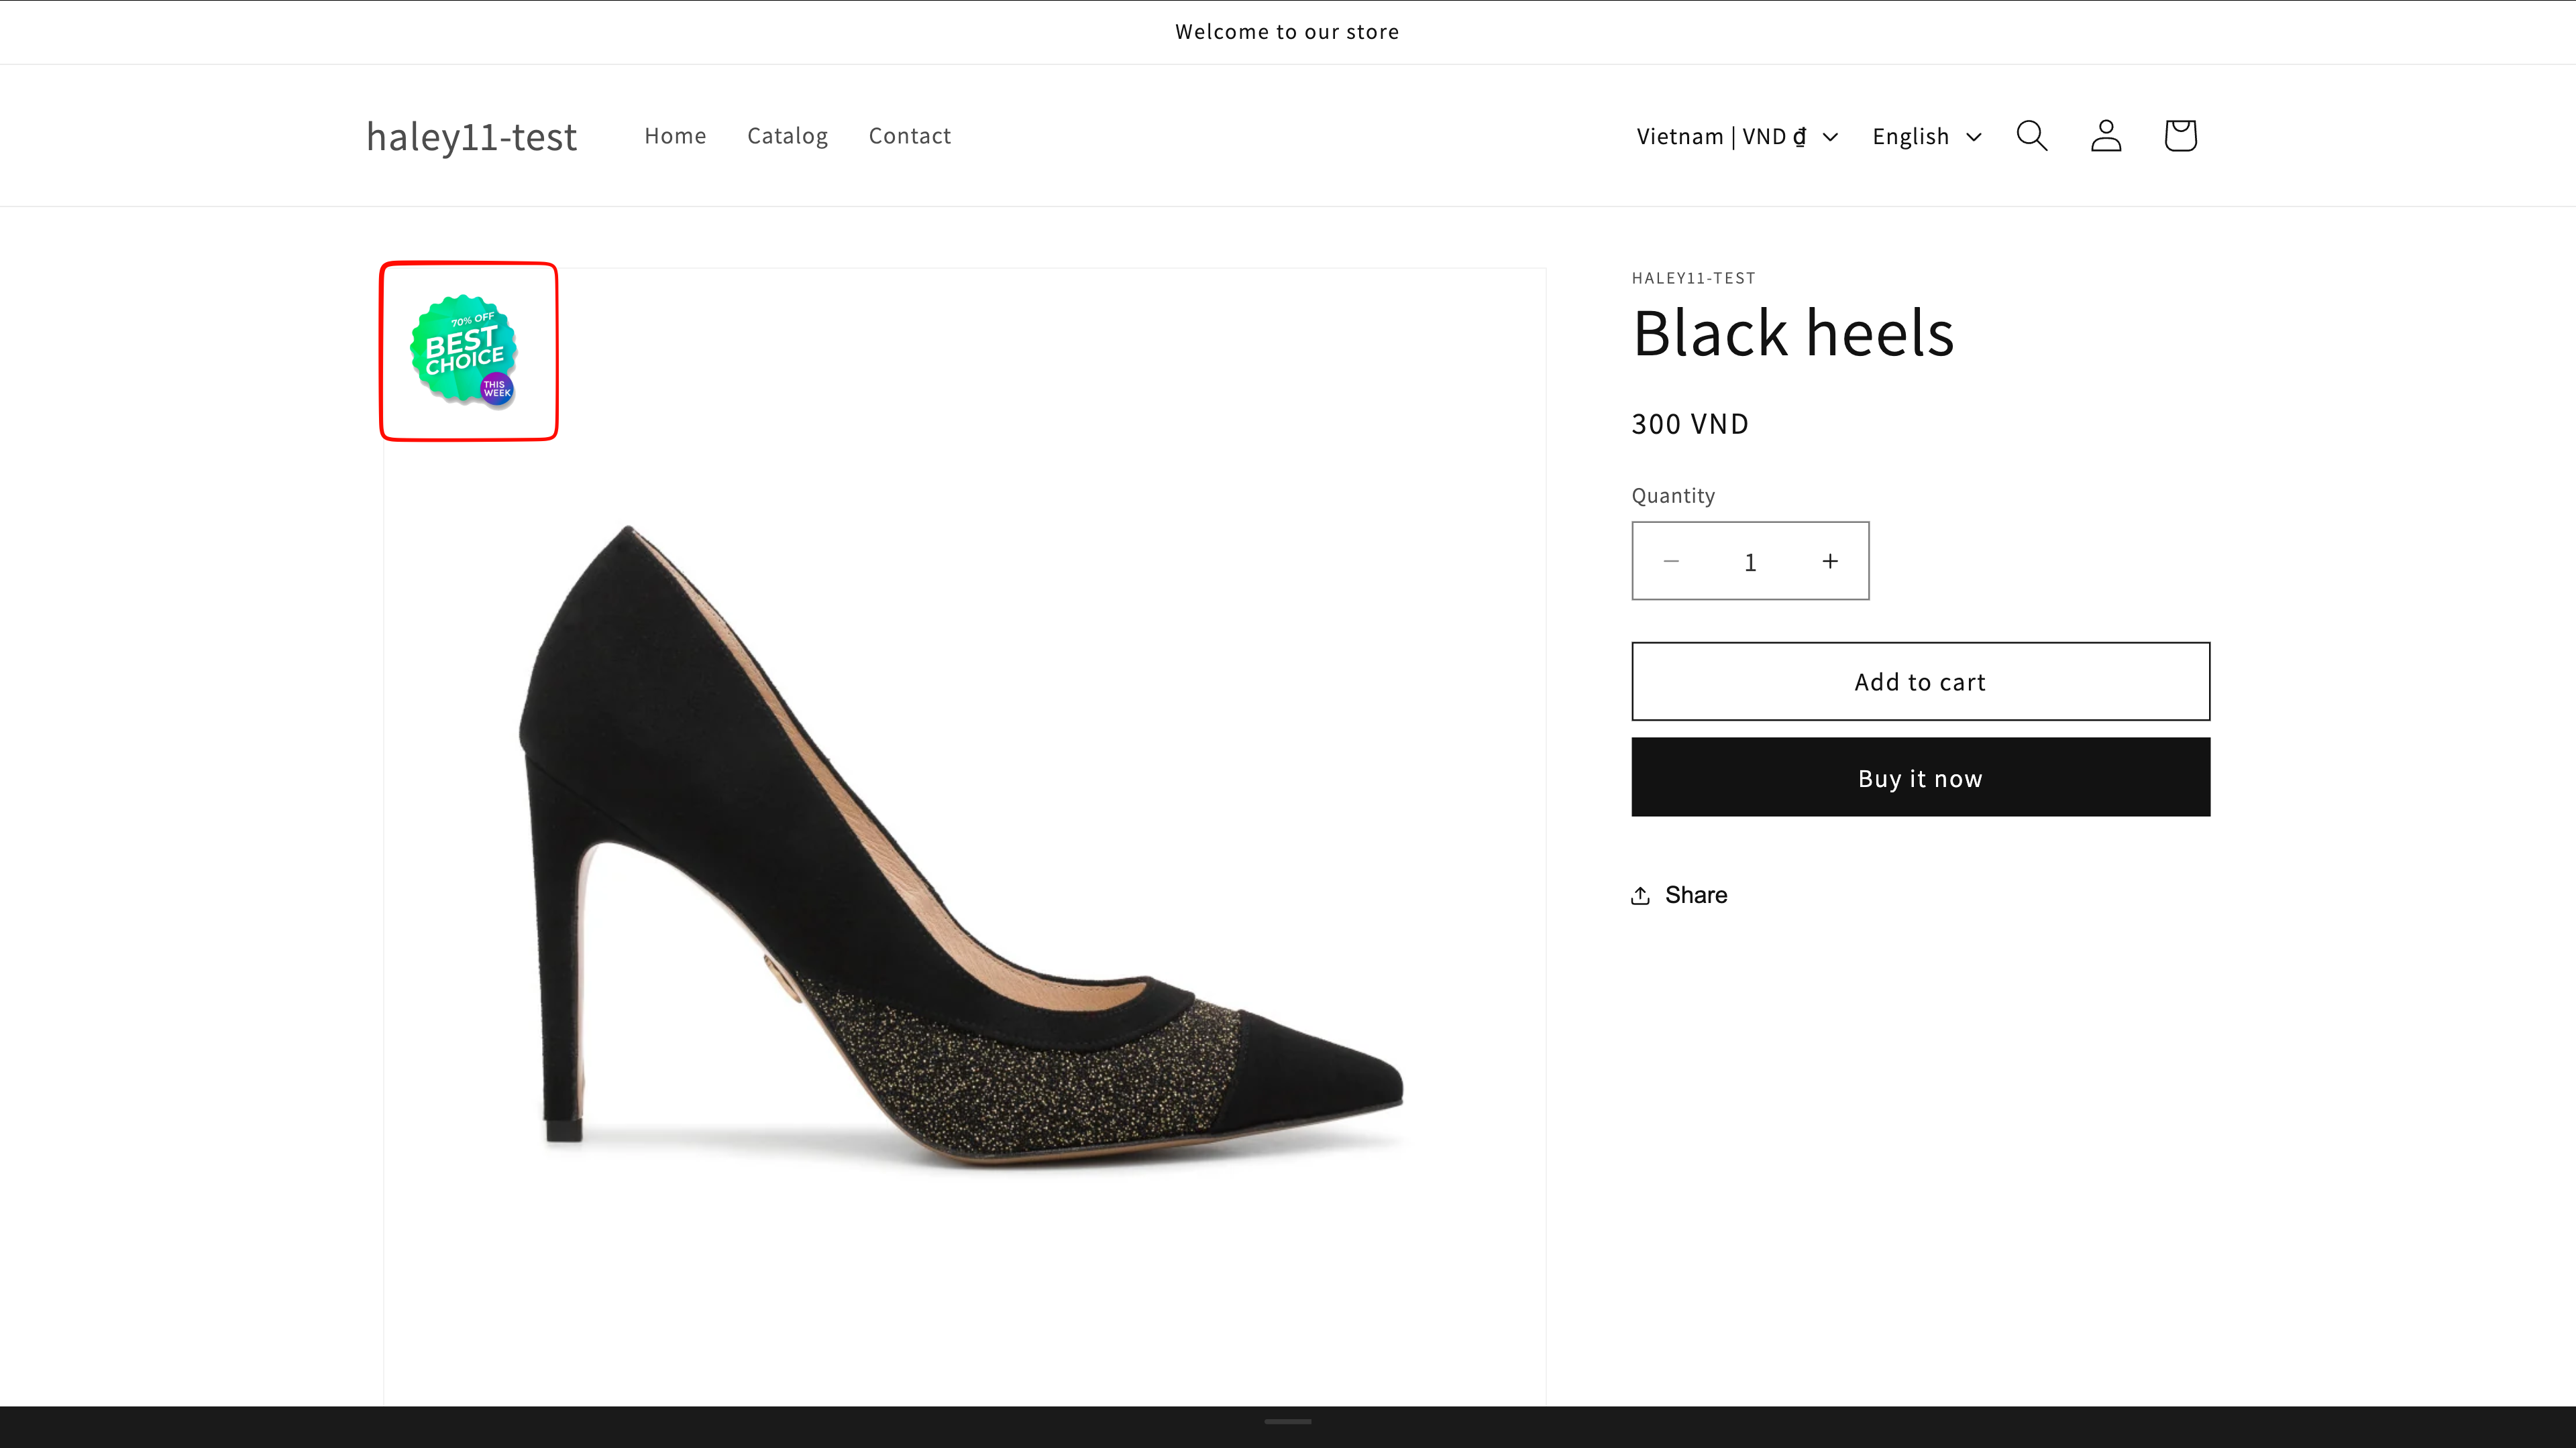Screen dimensions: 2576x1448
Task: Decrease quantity with minus button
Action: click(1671, 562)
